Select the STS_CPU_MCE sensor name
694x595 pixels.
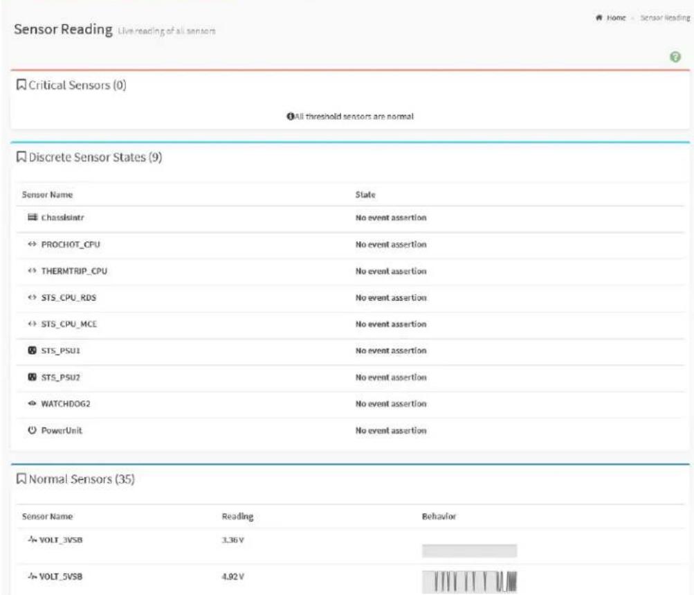click(x=69, y=324)
